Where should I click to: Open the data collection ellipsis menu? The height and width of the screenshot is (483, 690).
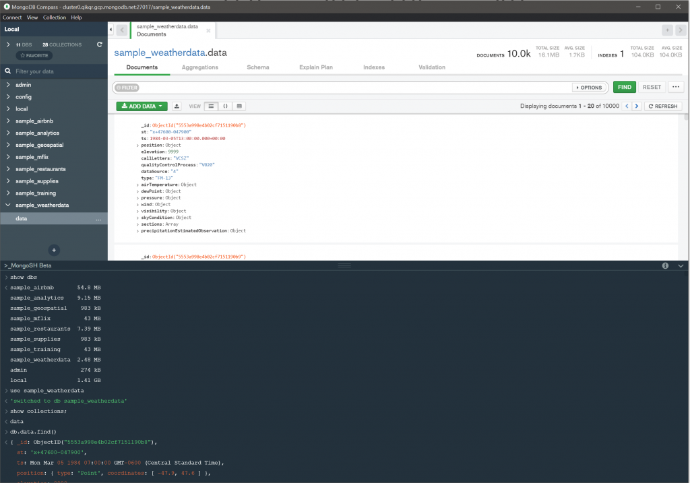[x=98, y=219]
